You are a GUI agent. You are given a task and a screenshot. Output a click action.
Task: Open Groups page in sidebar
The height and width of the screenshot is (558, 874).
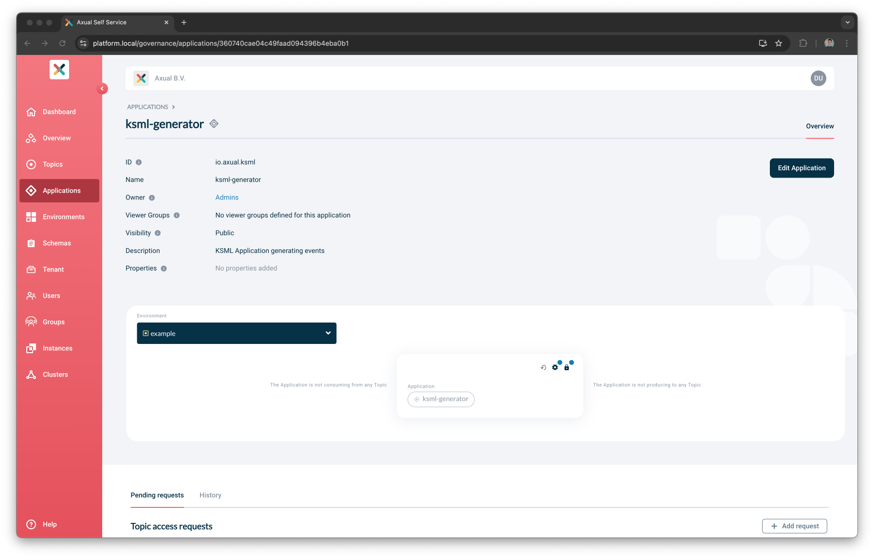(59, 322)
